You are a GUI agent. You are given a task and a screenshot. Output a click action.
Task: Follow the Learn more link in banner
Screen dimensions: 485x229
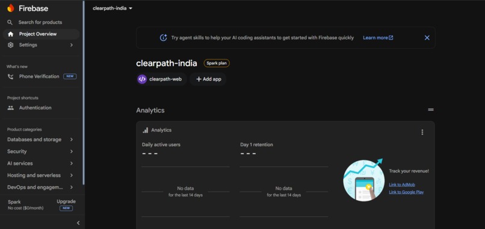point(378,38)
